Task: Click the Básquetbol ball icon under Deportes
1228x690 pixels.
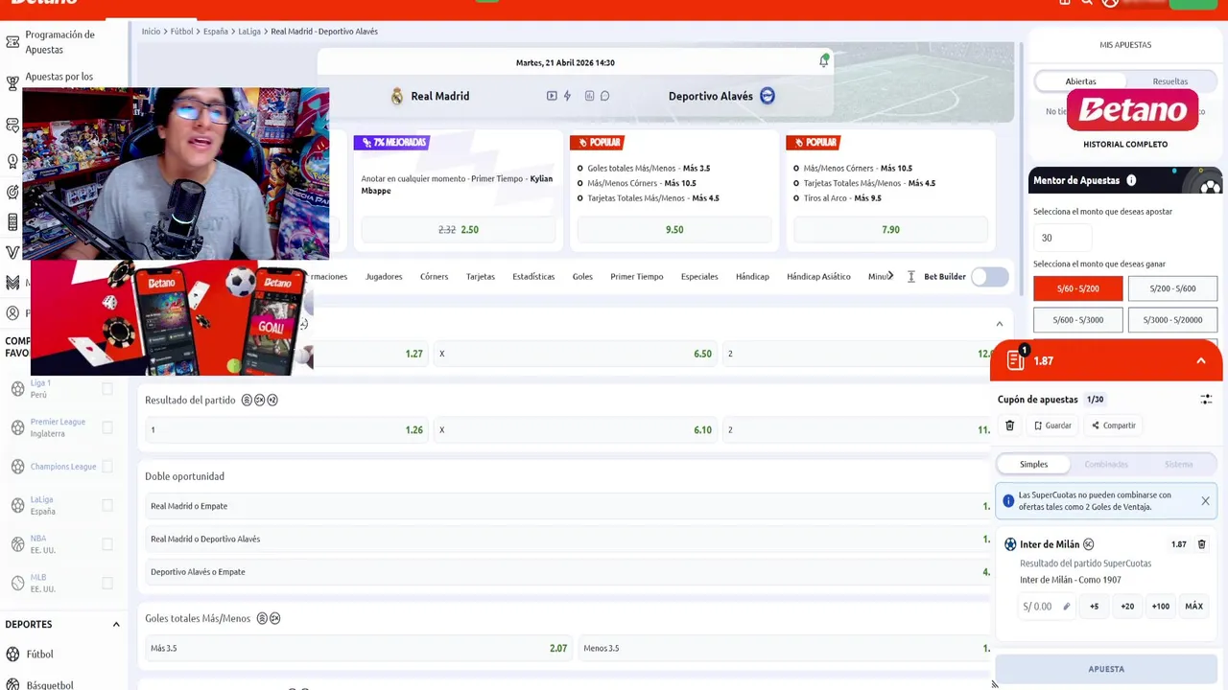Action: tap(12, 684)
